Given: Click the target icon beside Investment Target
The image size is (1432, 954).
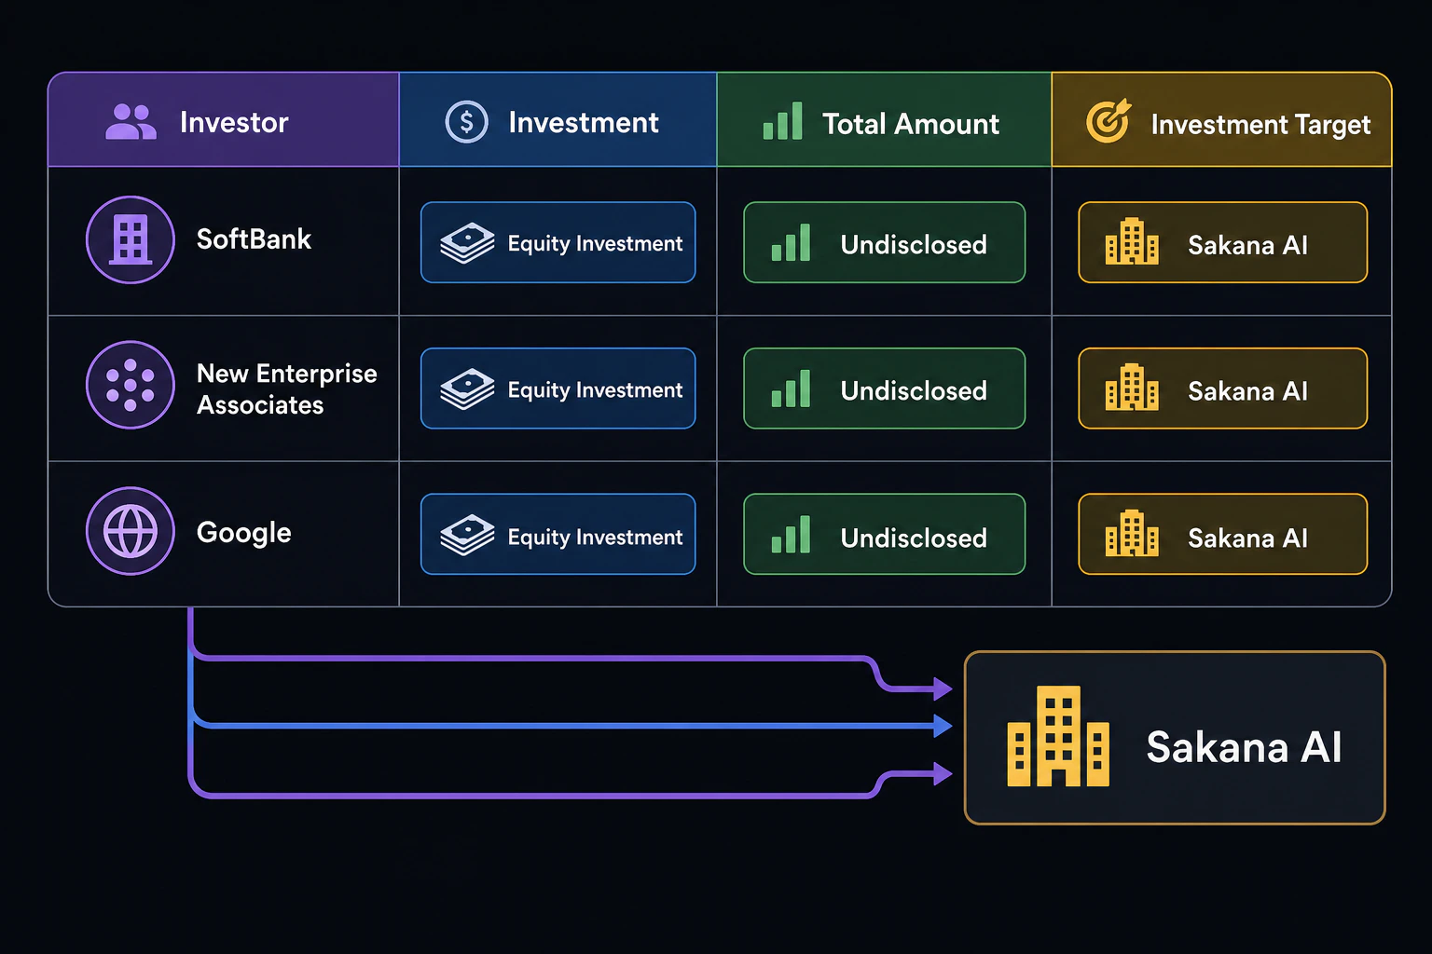Looking at the screenshot, I should [x=1108, y=121].
